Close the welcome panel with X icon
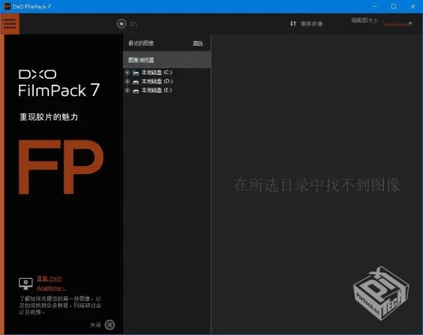423x335 pixels. pos(110,324)
